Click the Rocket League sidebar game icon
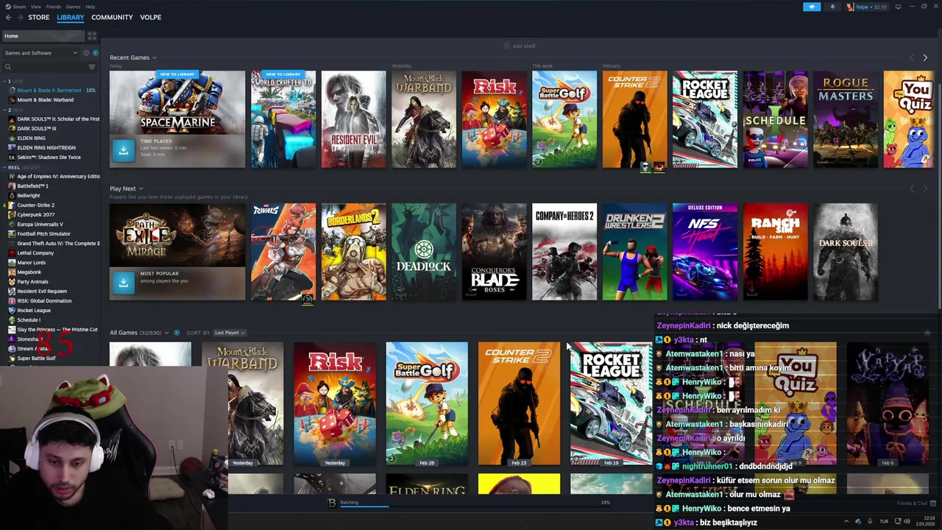Image resolution: width=942 pixels, height=530 pixels. pos(12,311)
